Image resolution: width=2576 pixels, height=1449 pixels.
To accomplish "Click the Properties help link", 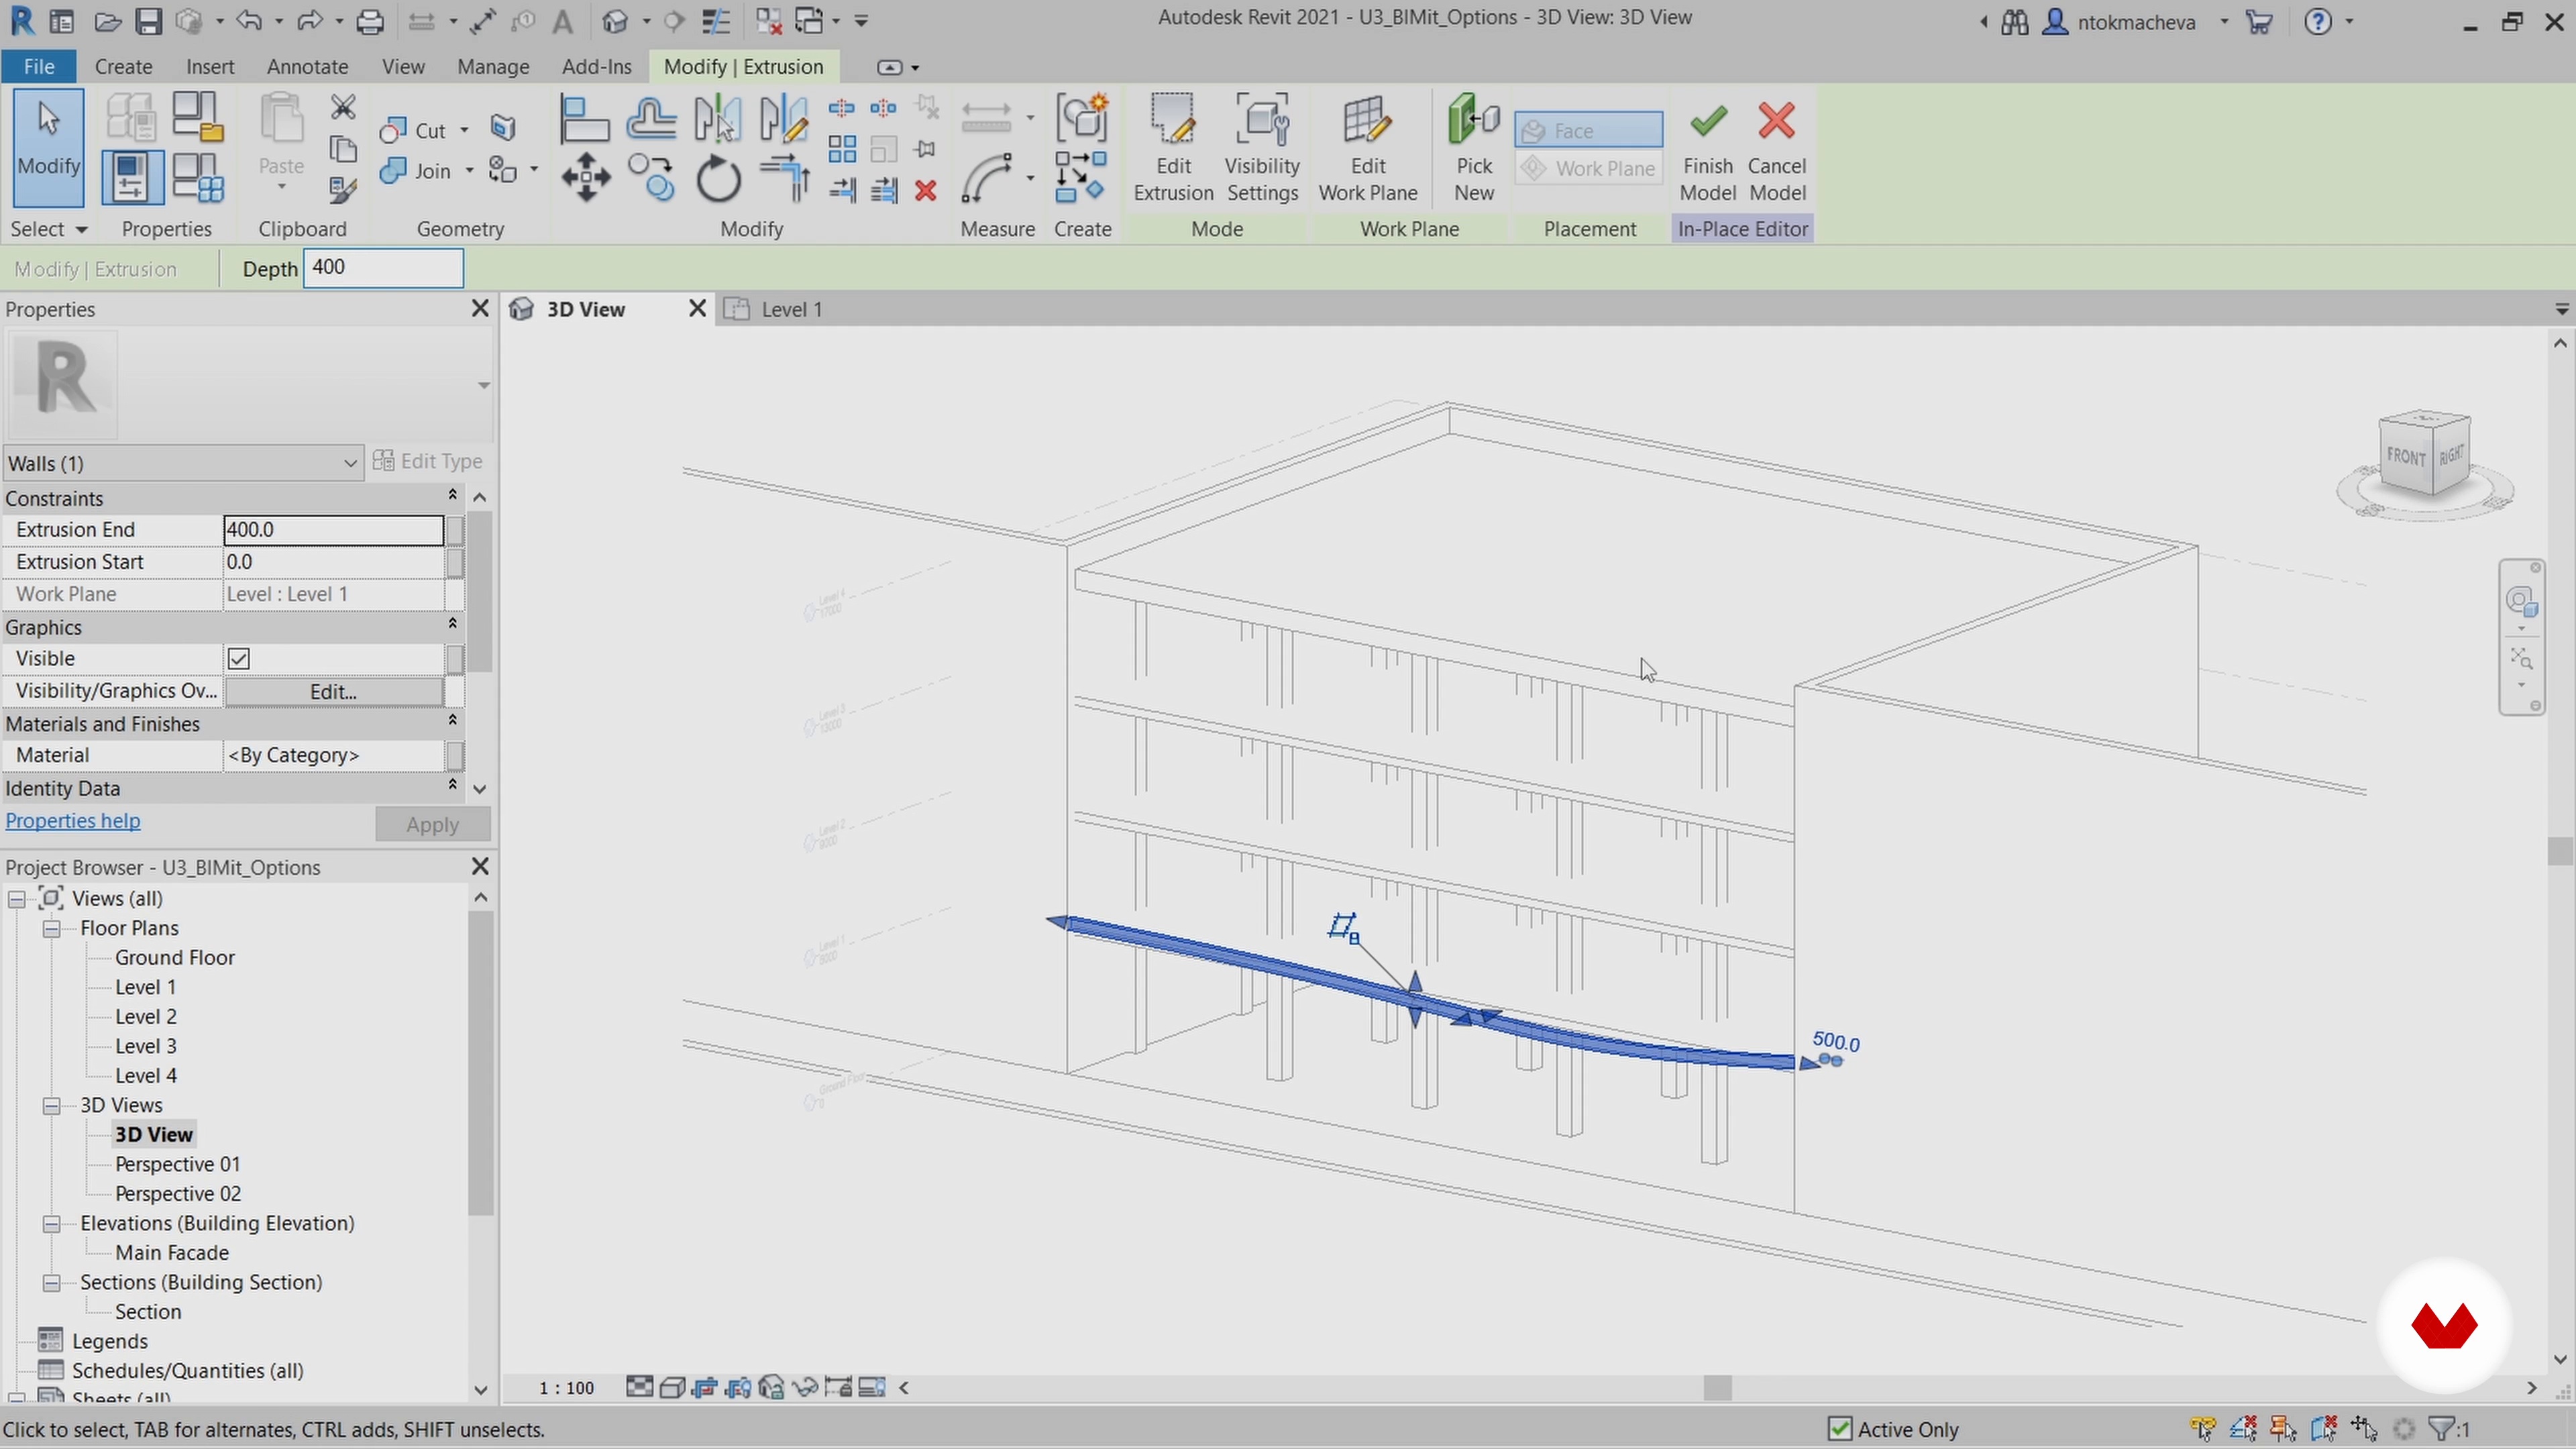I will [x=73, y=821].
